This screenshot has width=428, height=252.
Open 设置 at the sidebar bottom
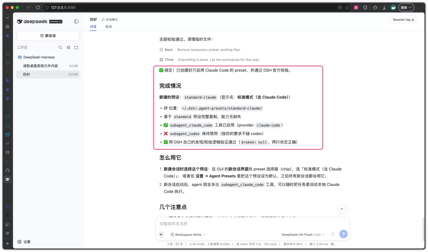24,242
